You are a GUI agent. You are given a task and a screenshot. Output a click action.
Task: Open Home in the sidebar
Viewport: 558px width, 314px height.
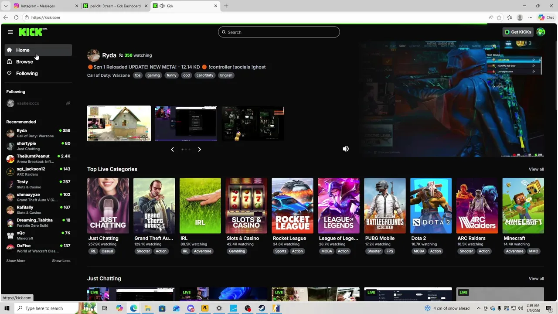[x=38, y=50]
